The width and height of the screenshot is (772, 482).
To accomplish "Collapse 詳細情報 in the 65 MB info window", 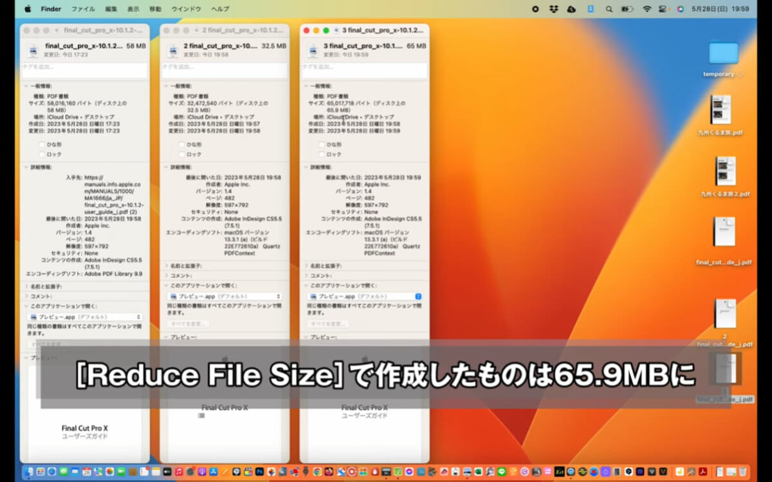I will (306, 167).
